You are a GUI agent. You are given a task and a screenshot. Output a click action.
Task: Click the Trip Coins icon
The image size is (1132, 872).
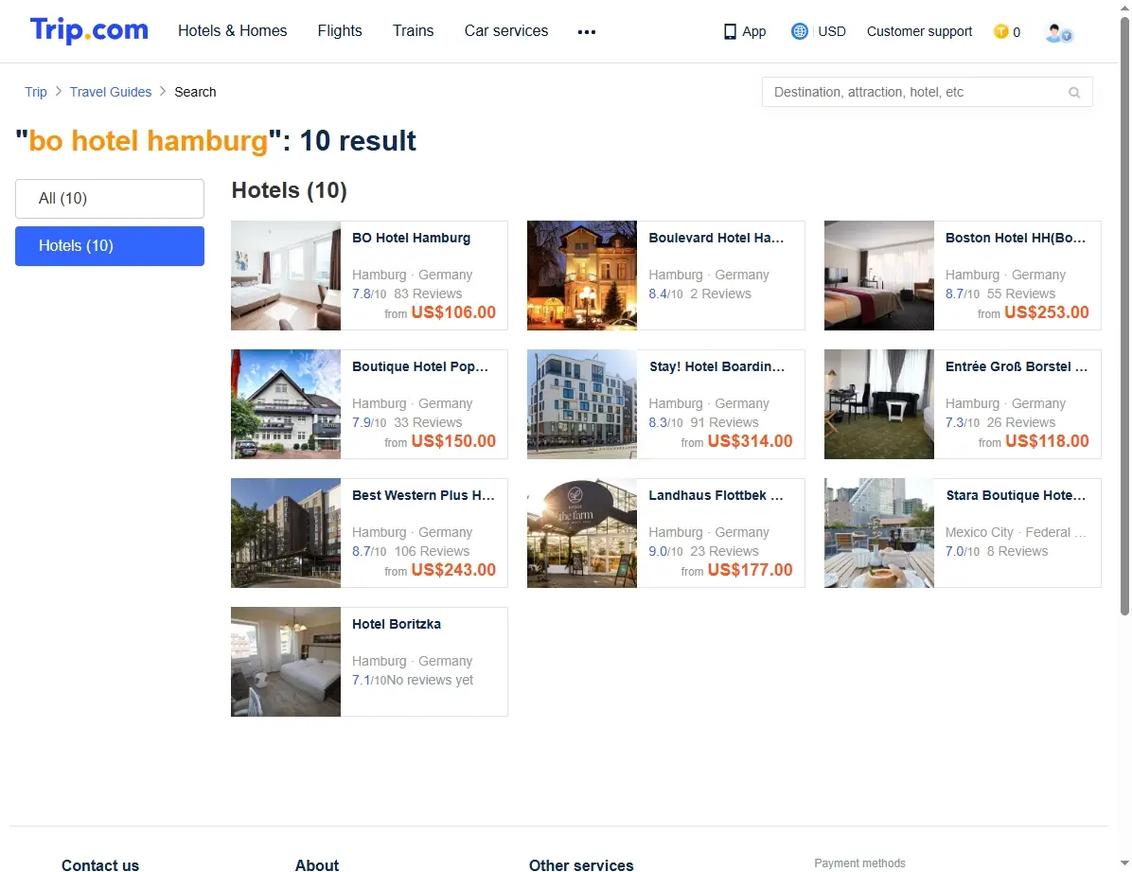click(x=1000, y=31)
